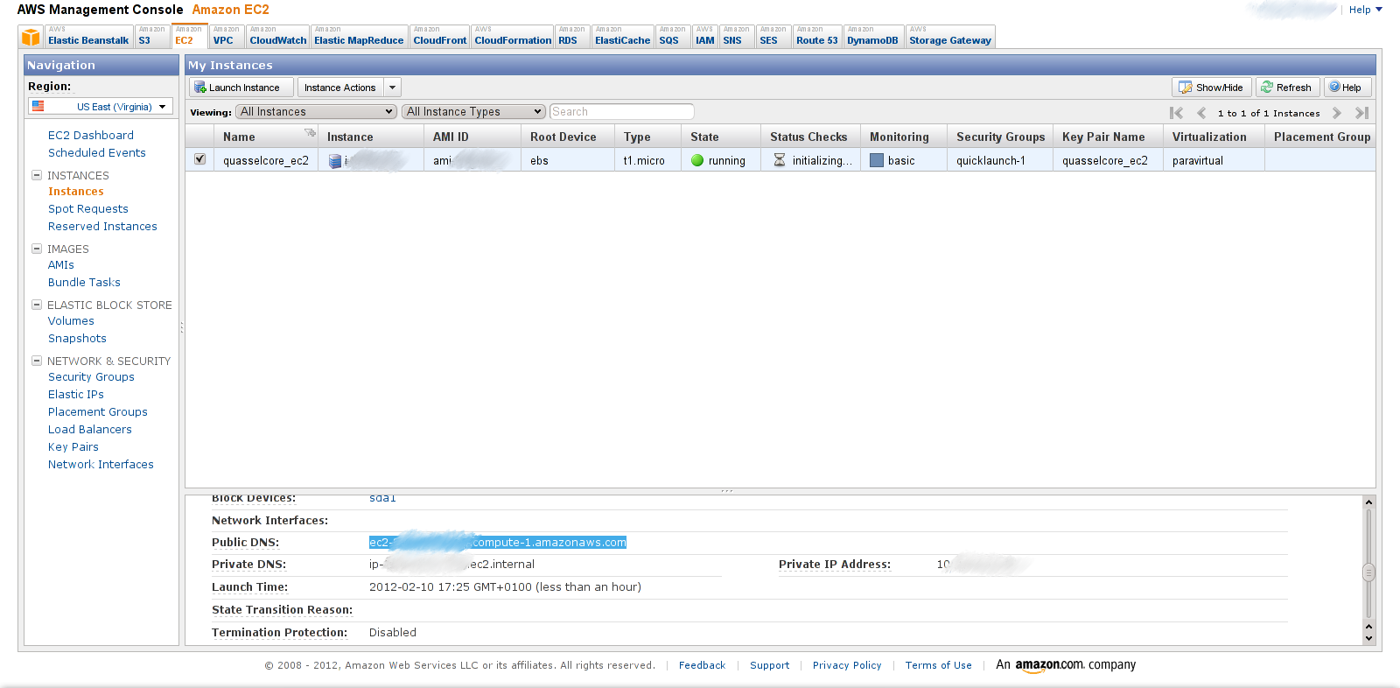Open the Region dropdown US East (Virginia)

101,107
